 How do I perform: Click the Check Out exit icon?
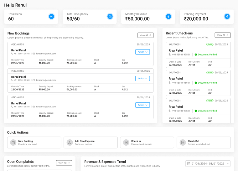click(x=183, y=142)
